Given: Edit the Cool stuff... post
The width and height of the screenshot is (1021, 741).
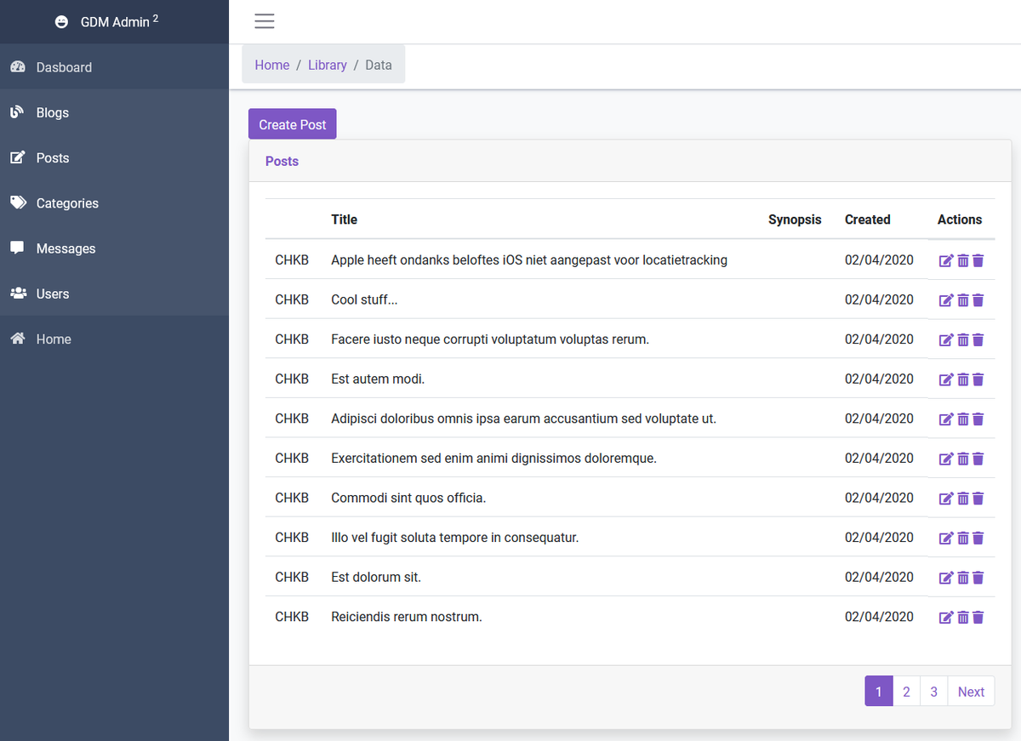Looking at the screenshot, I should click(946, 300).
